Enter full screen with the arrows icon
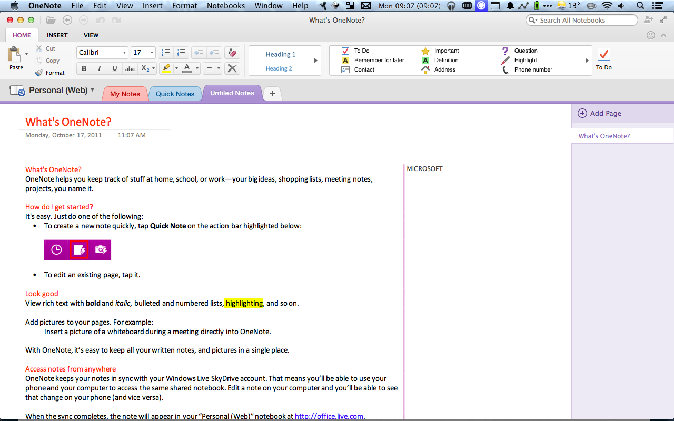Screen dimensions: 674x421 pos(663,20)
